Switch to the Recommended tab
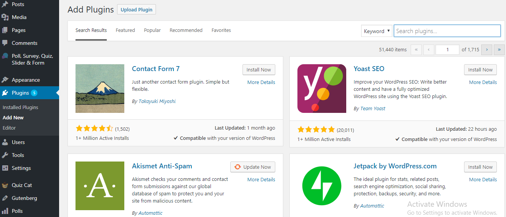This screenshot has width=506, height=217. tap(186, 30)
